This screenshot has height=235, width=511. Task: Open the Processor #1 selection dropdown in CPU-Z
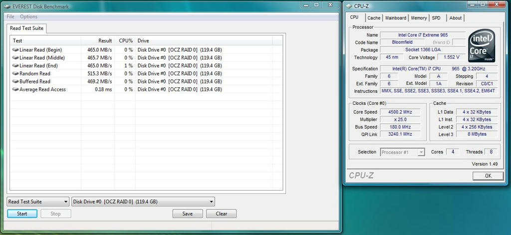[403, 152]
